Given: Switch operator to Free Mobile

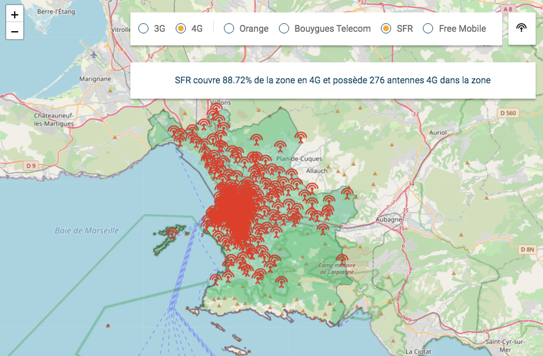Looking at the screenshot, I should pos(429,28).
